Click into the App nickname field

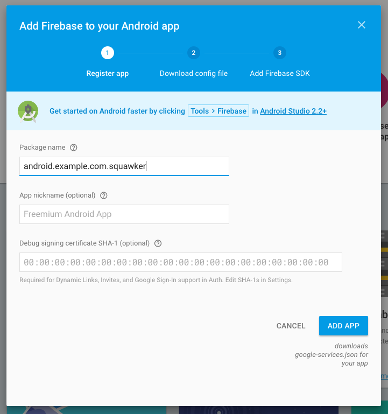pyautogui.click(x=124, y=214)
